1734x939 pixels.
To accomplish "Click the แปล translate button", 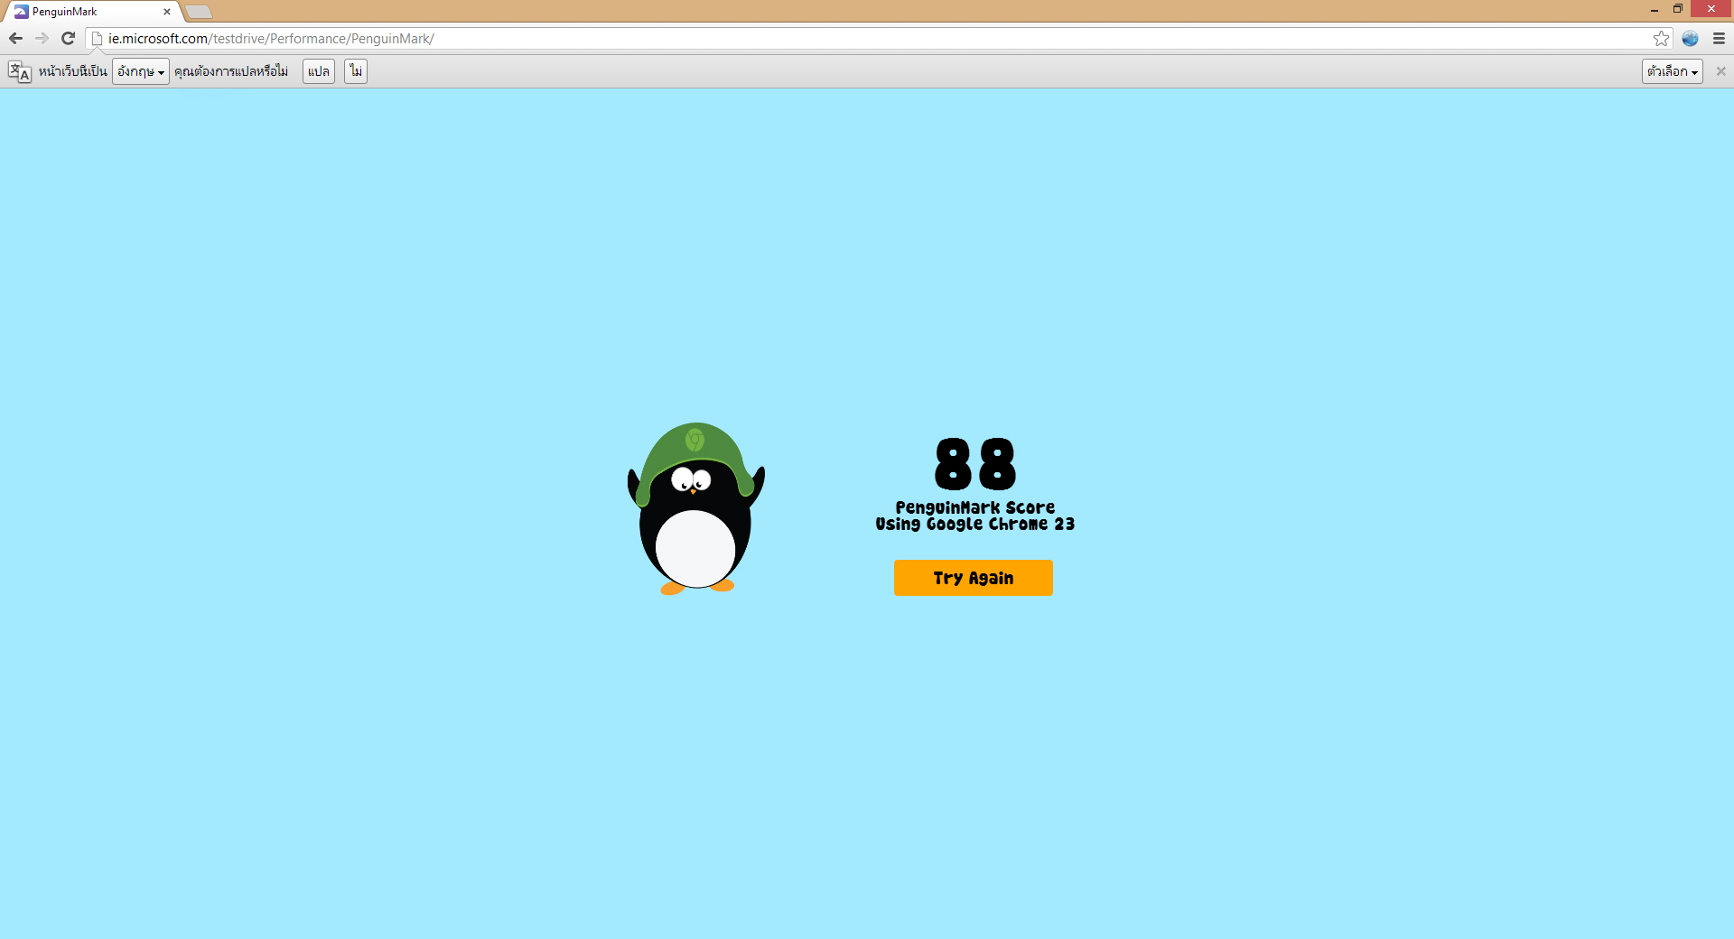I will [x=319, y=71].
